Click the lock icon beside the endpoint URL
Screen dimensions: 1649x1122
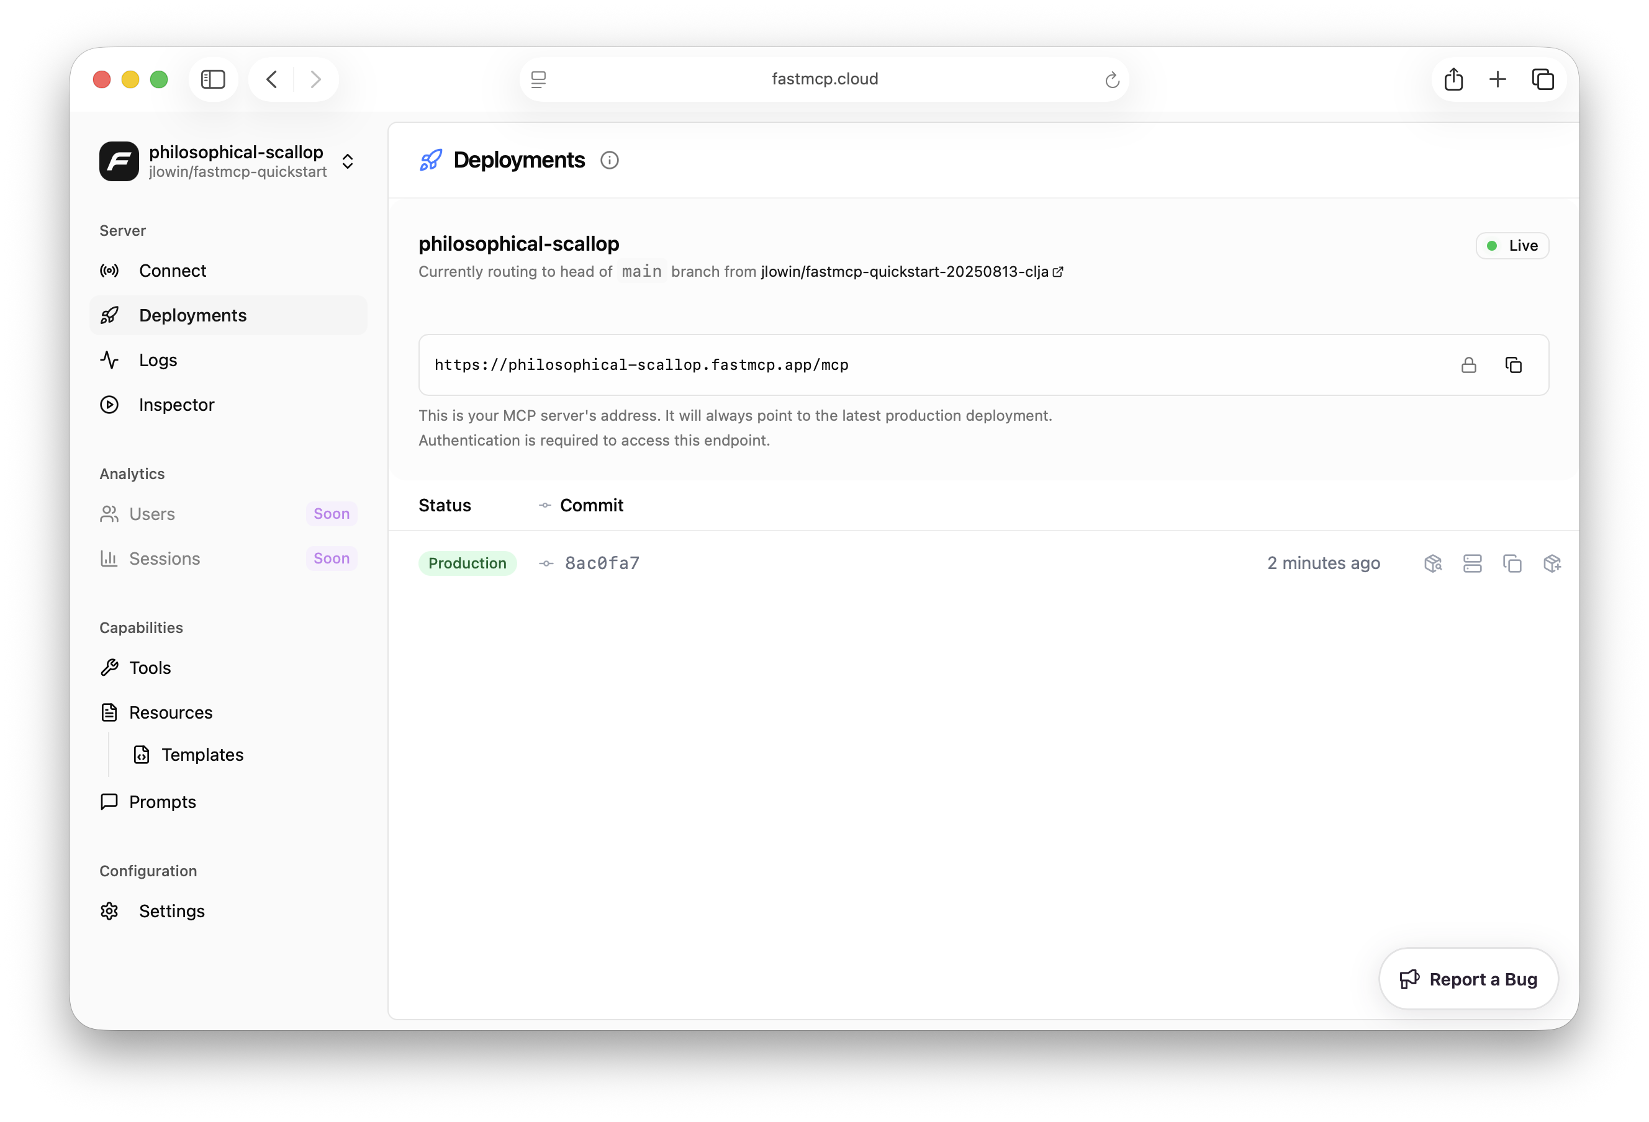[1469, 364]
